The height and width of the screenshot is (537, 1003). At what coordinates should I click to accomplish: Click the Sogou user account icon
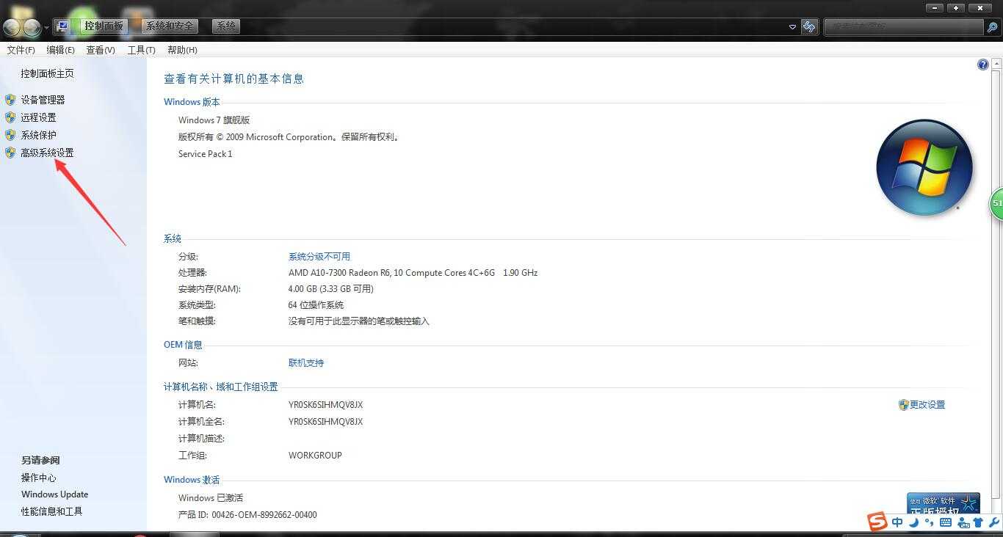point(963,522)
